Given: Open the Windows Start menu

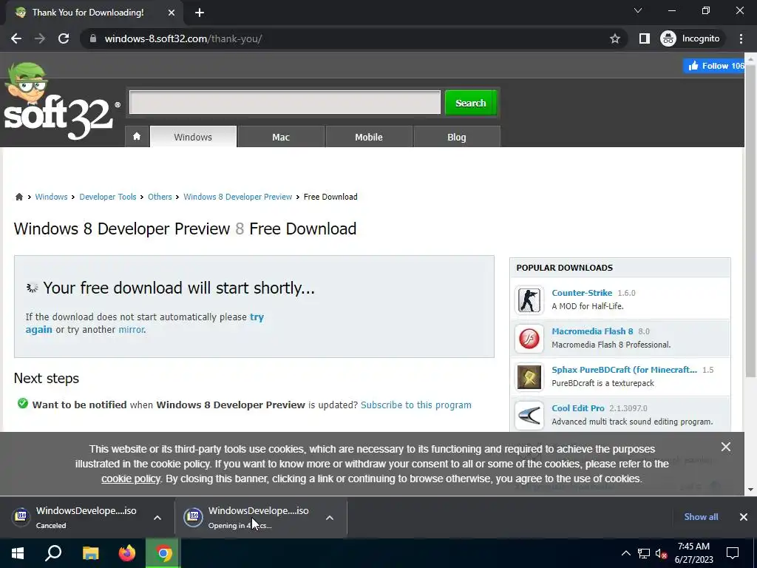Looking at the screenshot, I should pos(18,553).
